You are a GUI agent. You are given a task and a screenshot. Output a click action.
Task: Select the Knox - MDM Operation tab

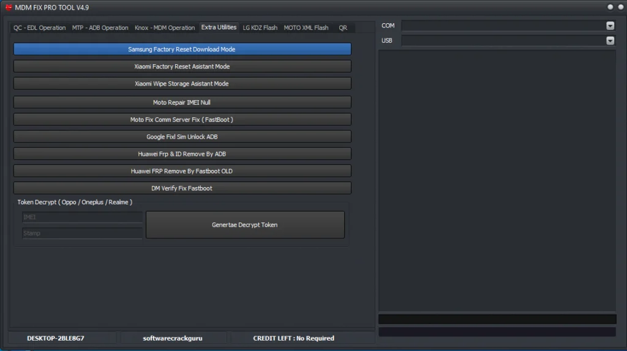point(165,28)
